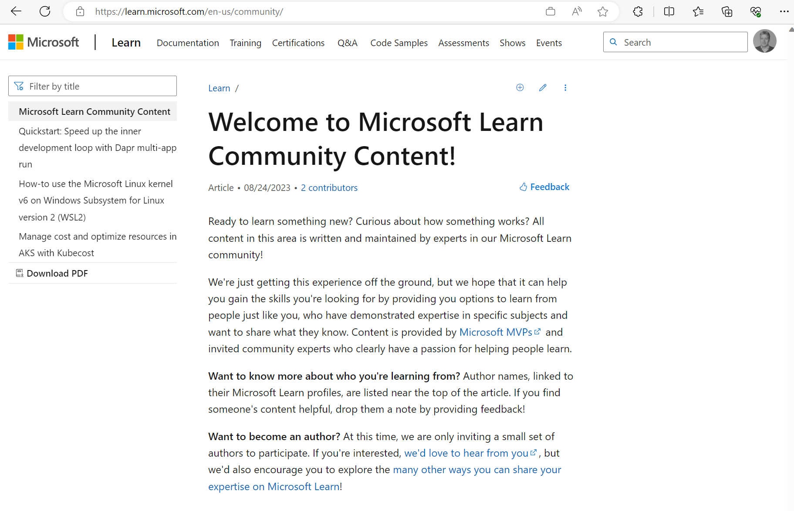Go back with the browser back arrow
Viewport: 794px width, 511px height.
pyautogui.click(x=16, y=11)
